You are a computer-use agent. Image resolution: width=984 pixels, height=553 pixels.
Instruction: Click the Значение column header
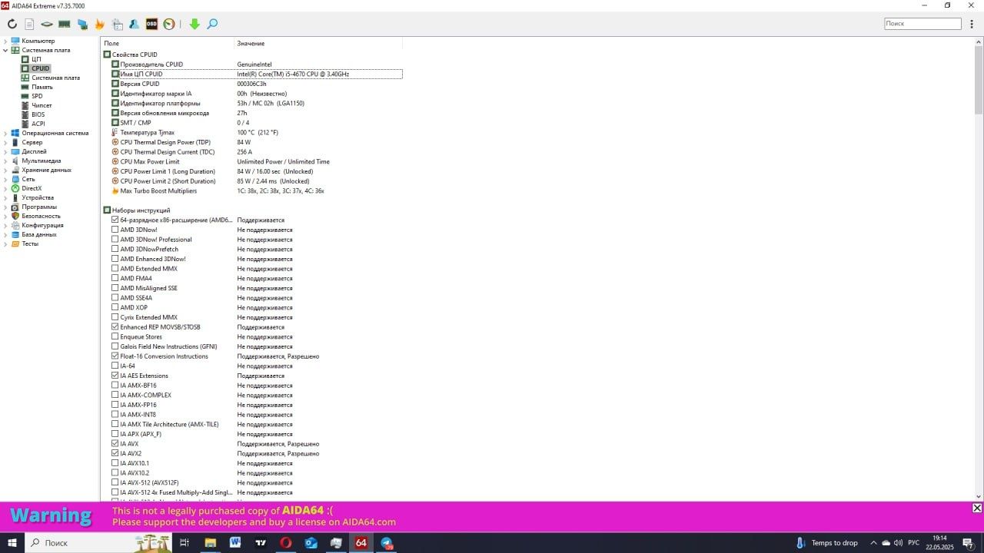(318, 44)
